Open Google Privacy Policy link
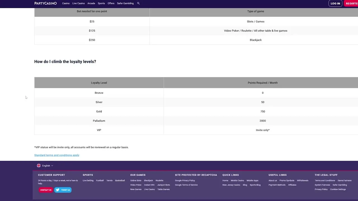358x201 pixels. (x=185, y=180)
